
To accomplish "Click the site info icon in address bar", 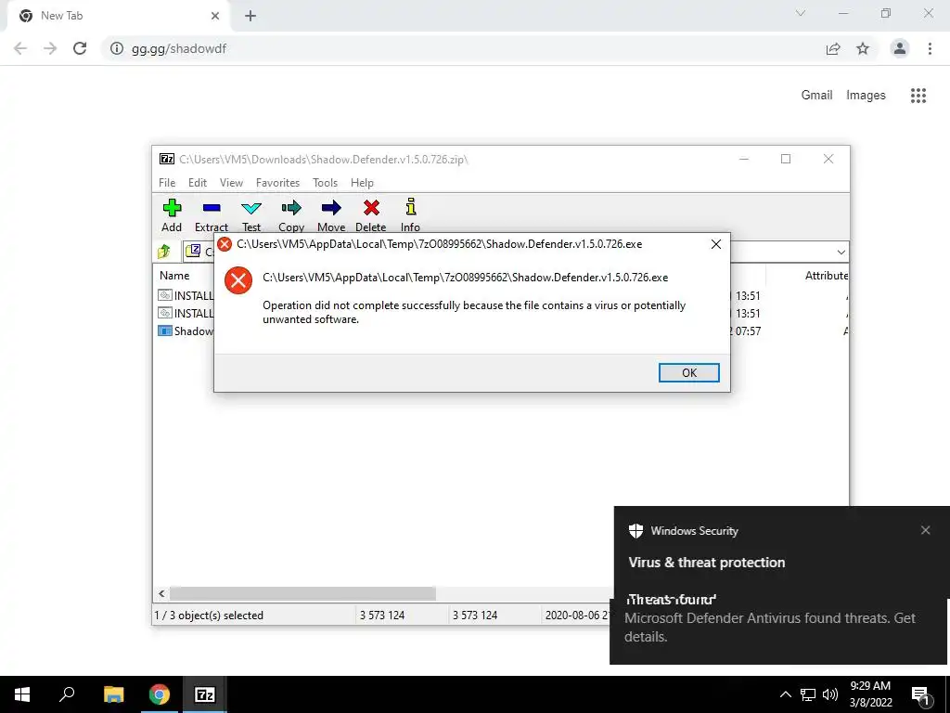I will (117, 48).
